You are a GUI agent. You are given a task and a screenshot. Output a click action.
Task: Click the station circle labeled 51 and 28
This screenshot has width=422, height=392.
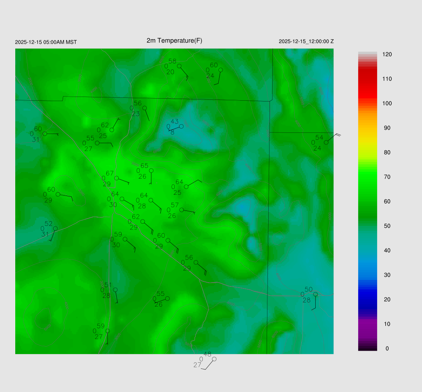(115, 290)
